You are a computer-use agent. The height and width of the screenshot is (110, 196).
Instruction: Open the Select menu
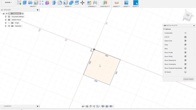(136, 6)
